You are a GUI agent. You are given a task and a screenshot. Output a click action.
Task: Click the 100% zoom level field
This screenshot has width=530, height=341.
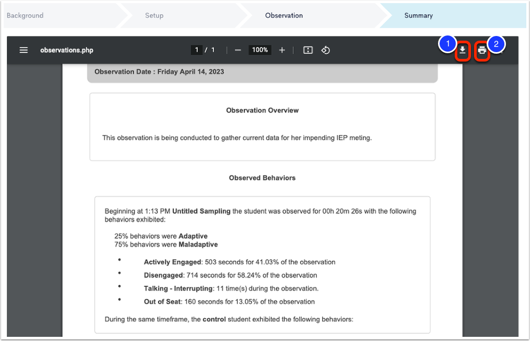point(260,50)
